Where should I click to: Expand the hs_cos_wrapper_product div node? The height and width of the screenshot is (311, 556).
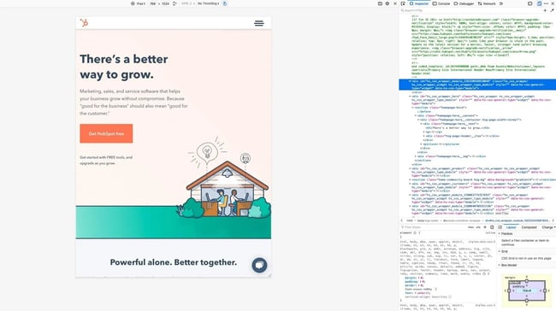click(x=410, y=168)
